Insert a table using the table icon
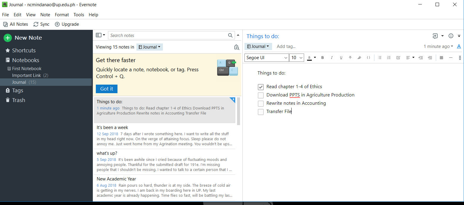 coord(441,58)
